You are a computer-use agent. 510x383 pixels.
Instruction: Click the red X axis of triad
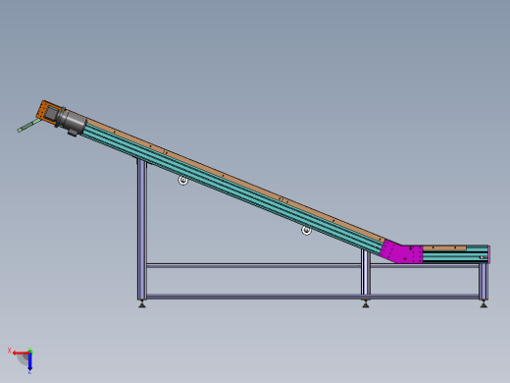tap(21, 353)
